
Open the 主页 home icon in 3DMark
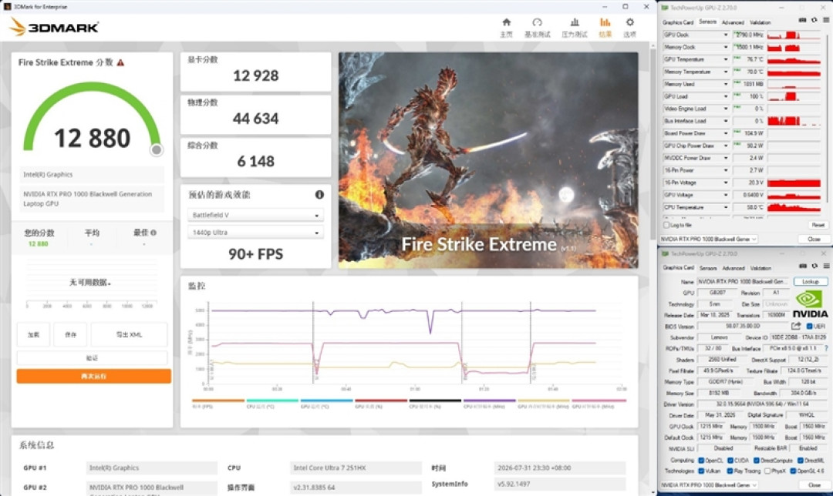[506, 22]
